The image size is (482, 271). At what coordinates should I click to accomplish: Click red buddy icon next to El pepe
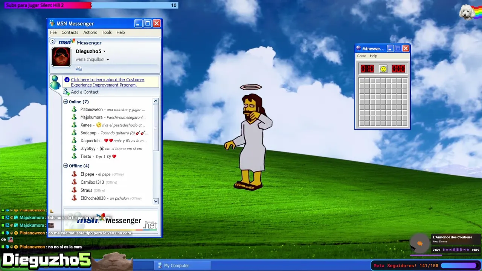click(74, 174)
